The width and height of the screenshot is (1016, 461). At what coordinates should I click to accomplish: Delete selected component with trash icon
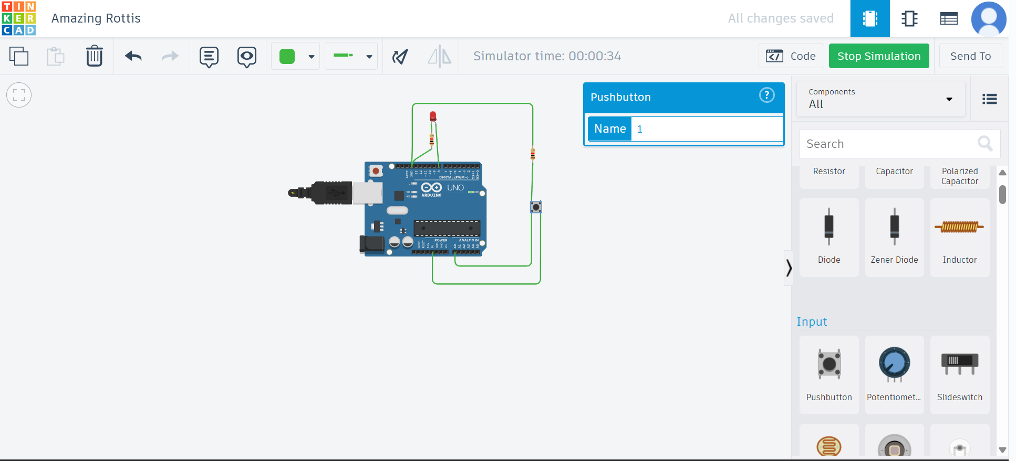point(95,56)
